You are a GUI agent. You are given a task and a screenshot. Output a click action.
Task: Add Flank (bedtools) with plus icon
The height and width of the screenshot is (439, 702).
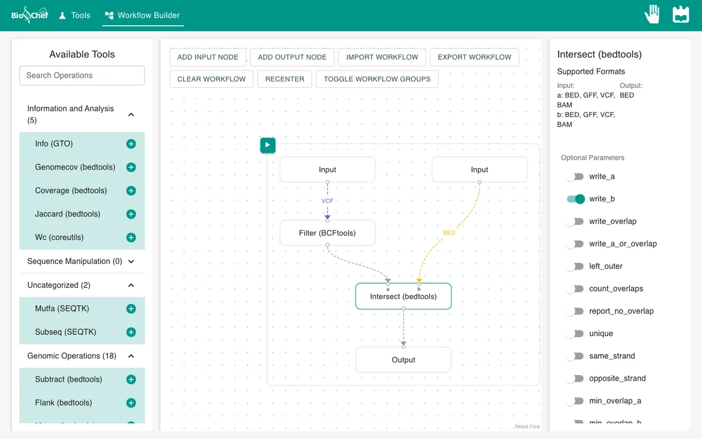[131, 403]
